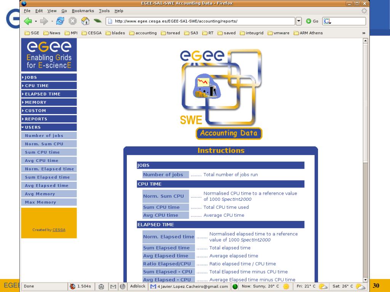Click the page scrollbar up arrow
390x292 pixels.
tap(365, 40)
